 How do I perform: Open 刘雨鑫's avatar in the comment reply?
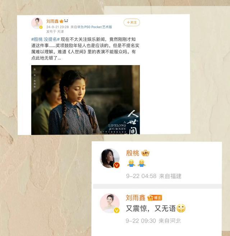click(110, 203)
